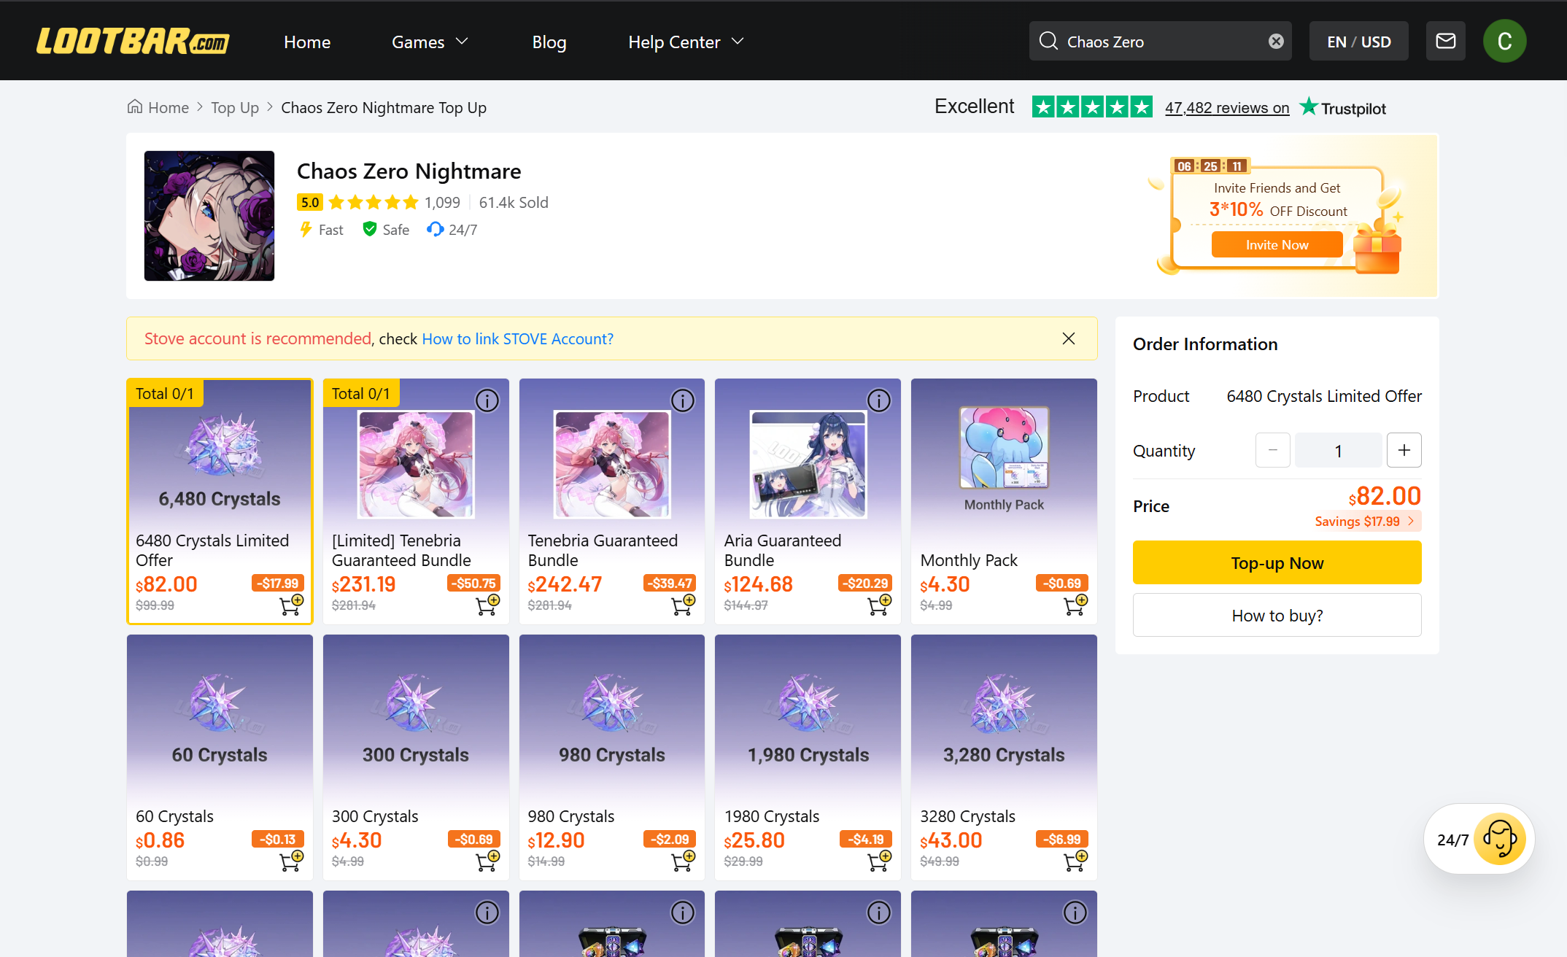Viewport: 1567px width, 957px height.
Task: Increase quantity with plus button
Action: pos(1404,450)
